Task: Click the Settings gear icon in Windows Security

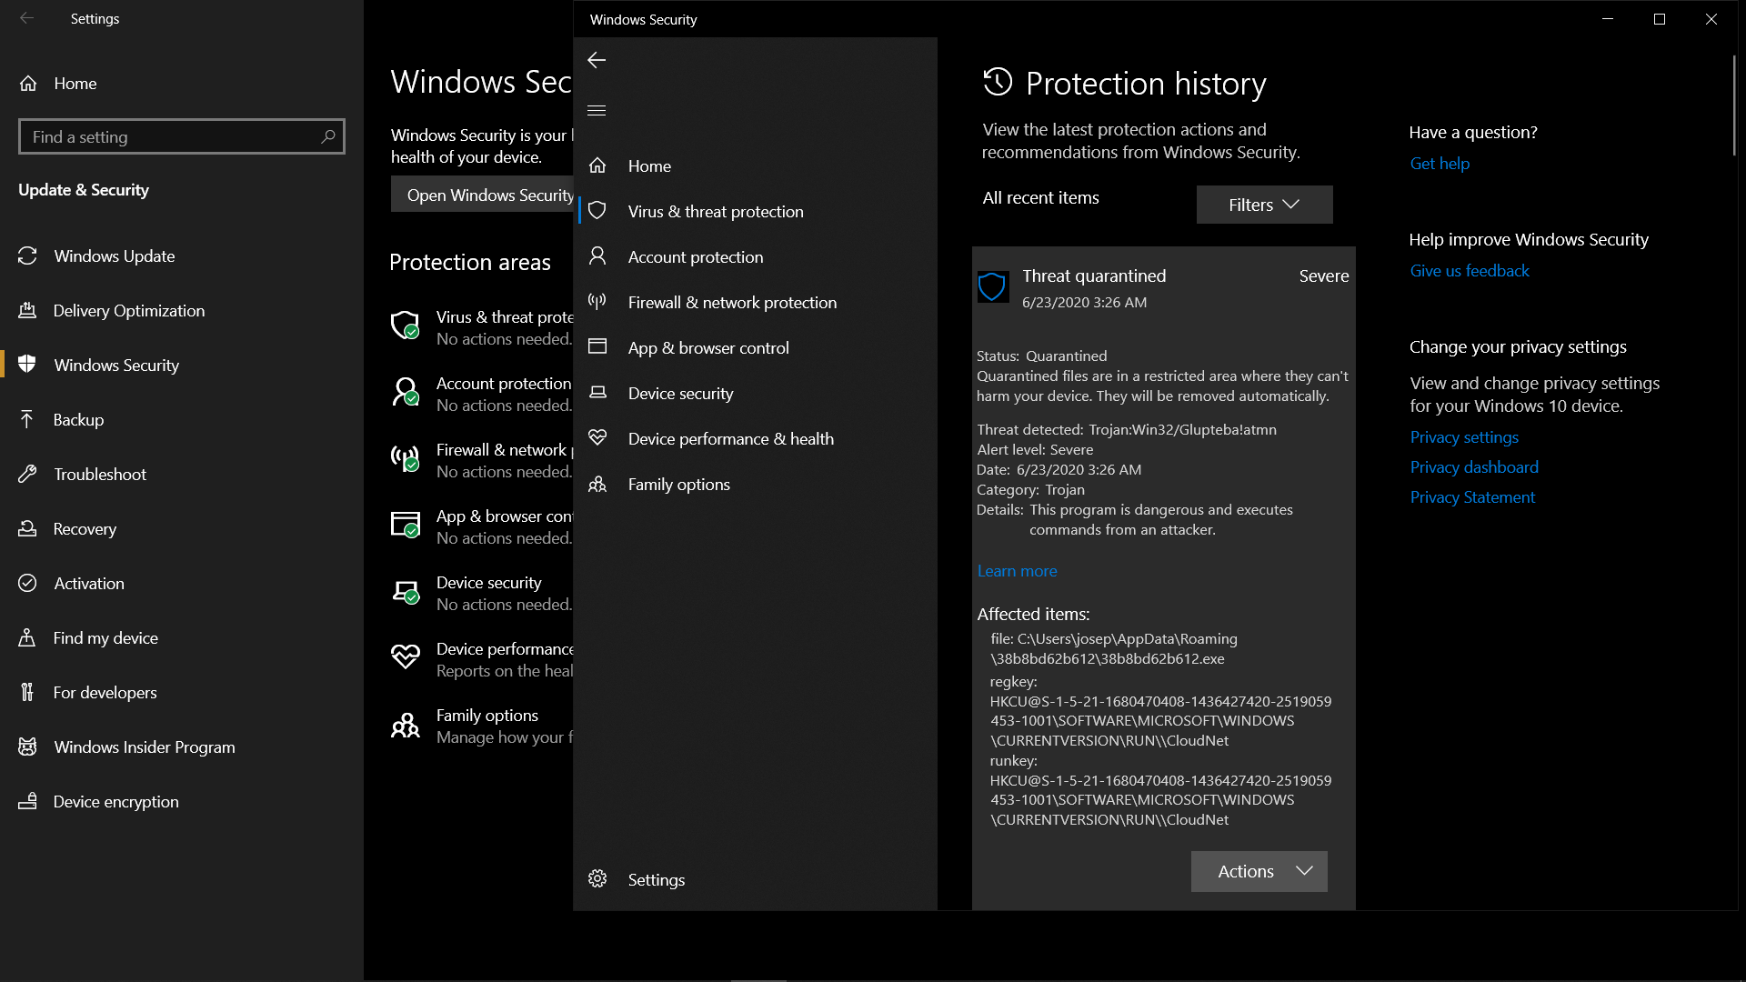Action: click(x=597, y=879)
